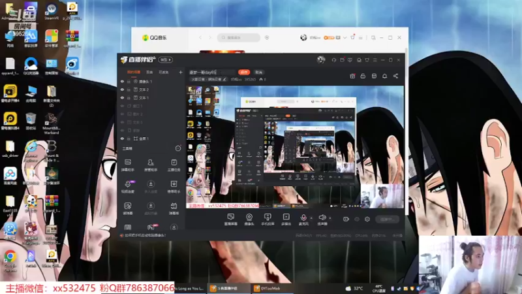Open toolbox more options circle icon

[178, 148]
